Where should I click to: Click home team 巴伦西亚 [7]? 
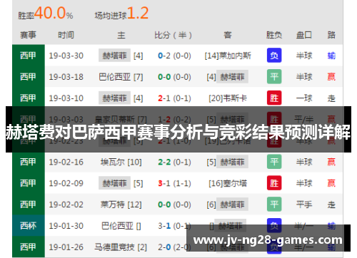121,77
